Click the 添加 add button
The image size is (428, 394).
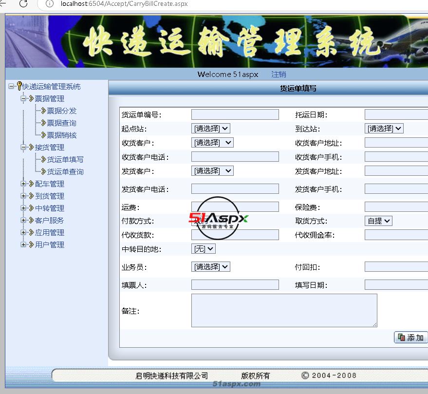tap(411, 338)
